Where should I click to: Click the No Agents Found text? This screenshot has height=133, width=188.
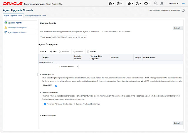(x=46, y=62)
